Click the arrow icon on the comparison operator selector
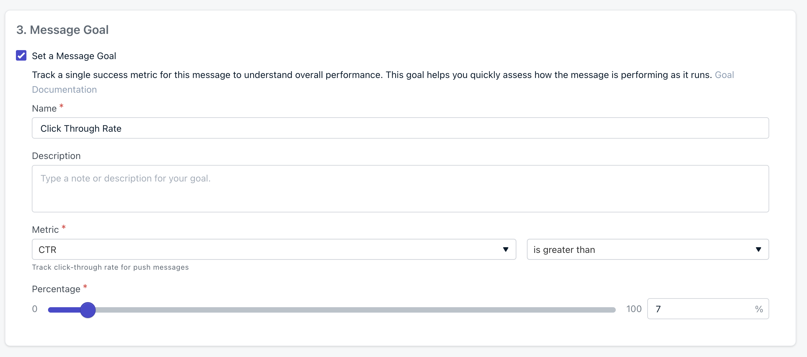 pyautogui.click(x=759, y=249)
